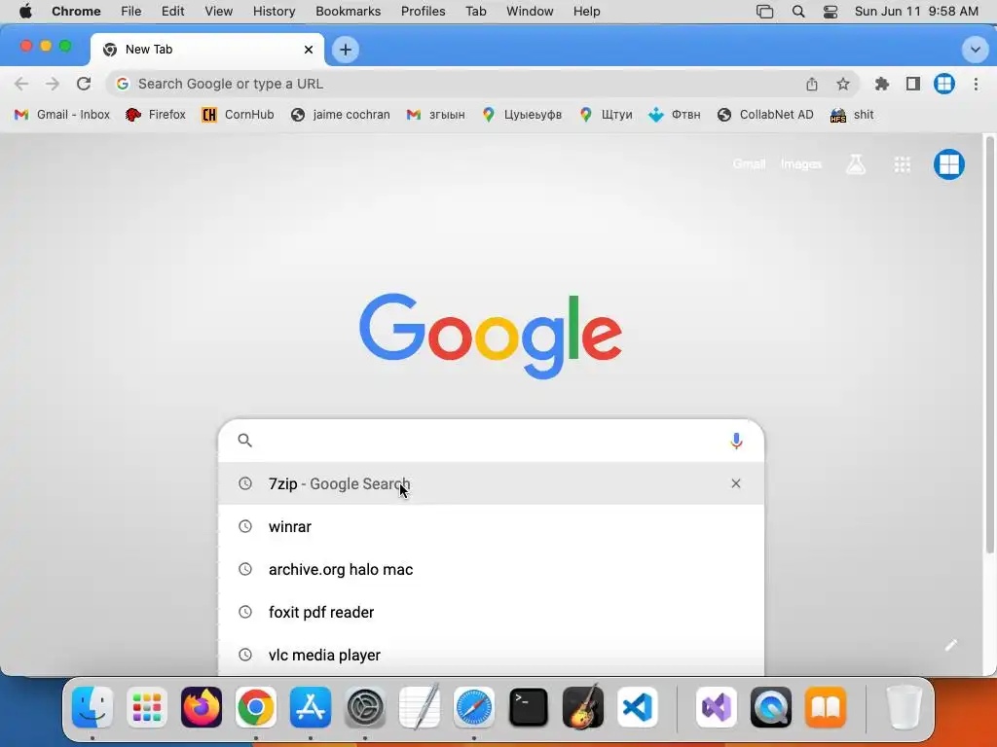
Task: Launch Safari from the Dock
Action: pyautogui.click(x=474, y=707)
